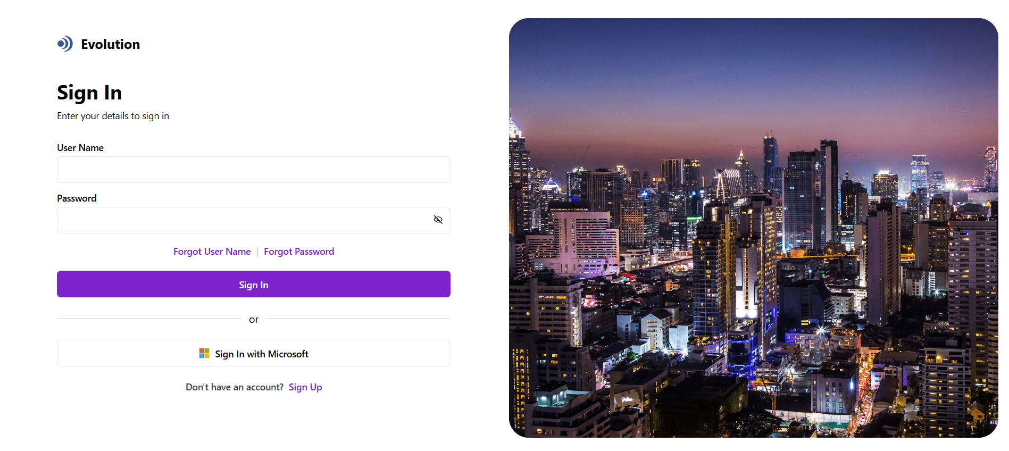This screenshot has width=1009, height=451.
Task: Follow the Sign Up link
Action: coord(305,387)
